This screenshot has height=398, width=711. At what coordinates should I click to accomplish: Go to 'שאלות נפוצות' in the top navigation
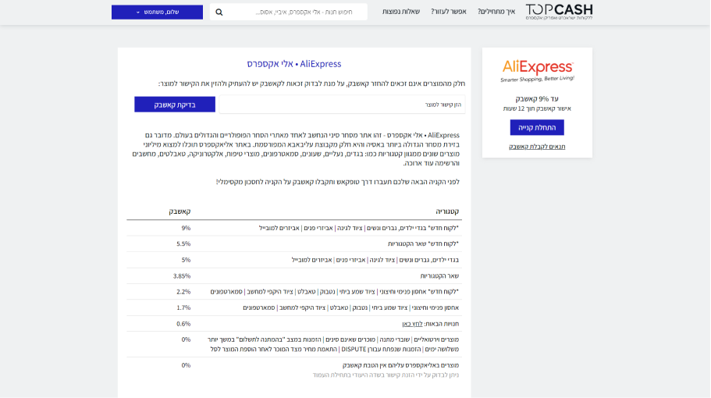click(x=401, y=12)
